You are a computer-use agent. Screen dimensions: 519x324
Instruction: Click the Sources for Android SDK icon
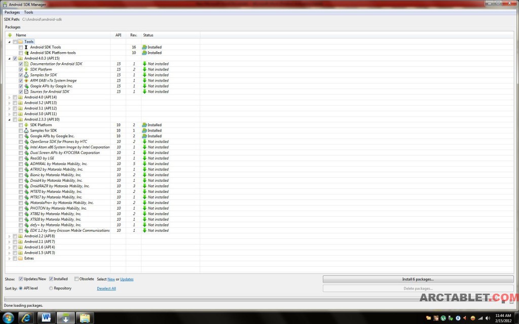pos(26,92)
